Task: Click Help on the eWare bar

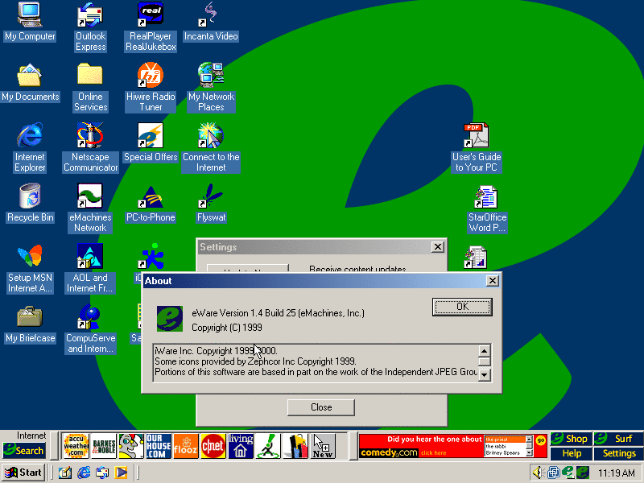Action: click(x=572, y=453)
